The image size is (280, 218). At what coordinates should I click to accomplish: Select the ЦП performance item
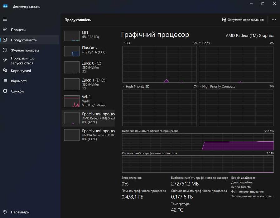click(x=88, y=35)
